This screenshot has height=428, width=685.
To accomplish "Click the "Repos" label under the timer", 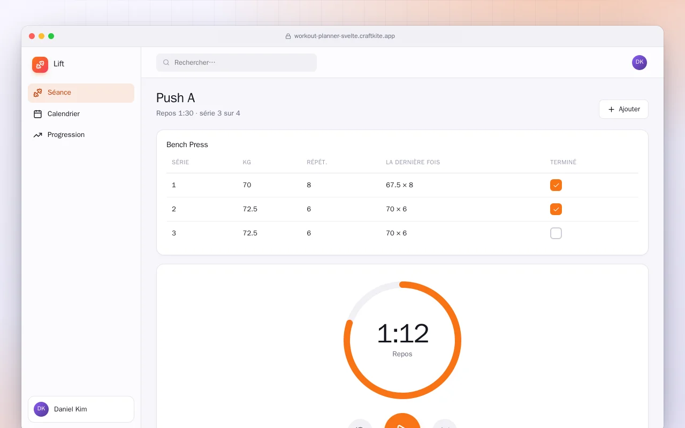I will (402, 354).
